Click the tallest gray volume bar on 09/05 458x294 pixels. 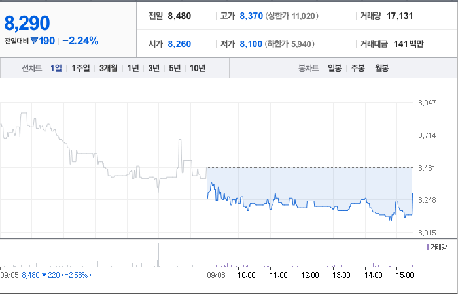click(158, 255)
